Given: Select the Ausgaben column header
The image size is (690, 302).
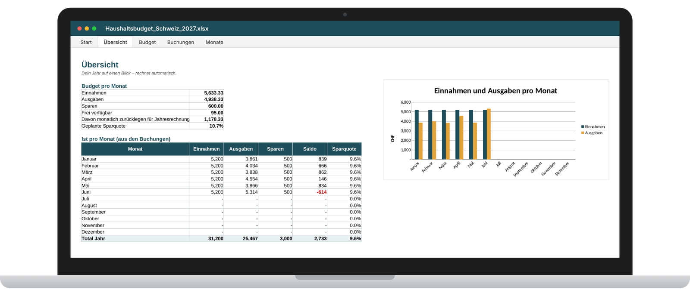Looking at the screenshot, I should point(241,149).
